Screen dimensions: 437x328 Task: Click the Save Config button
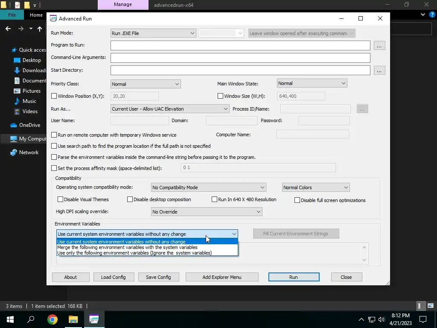click(158, 277)
